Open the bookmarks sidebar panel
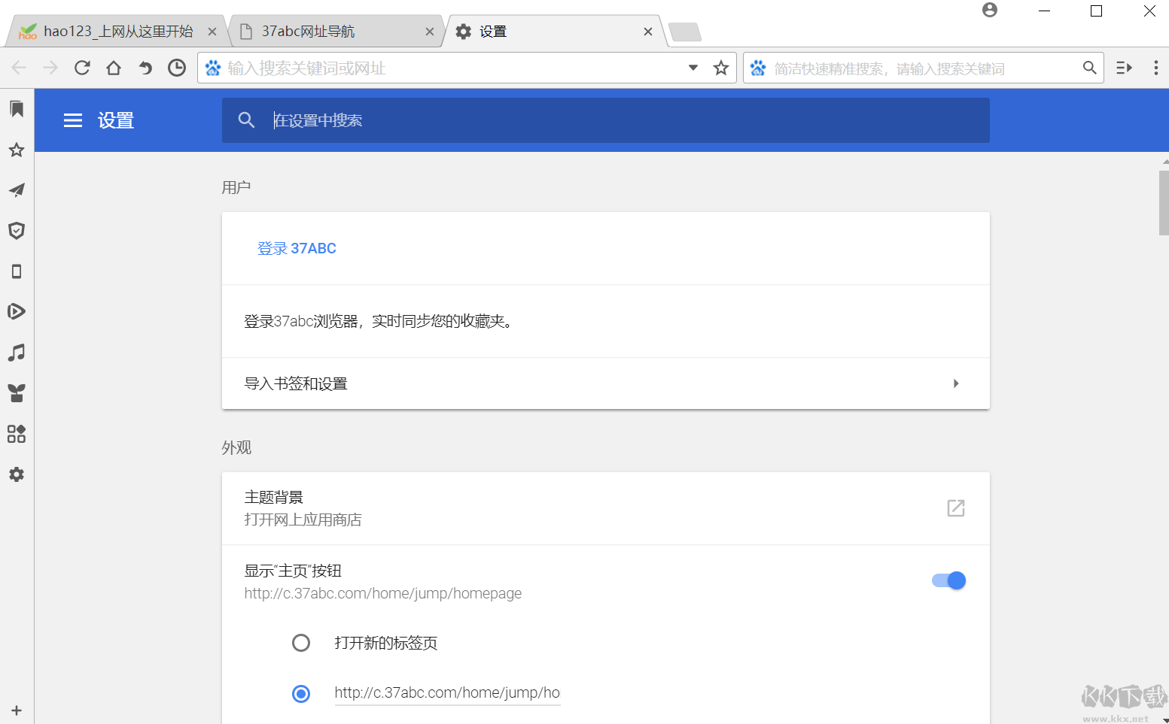The image size is (1169, 724). tap(17, 109)
